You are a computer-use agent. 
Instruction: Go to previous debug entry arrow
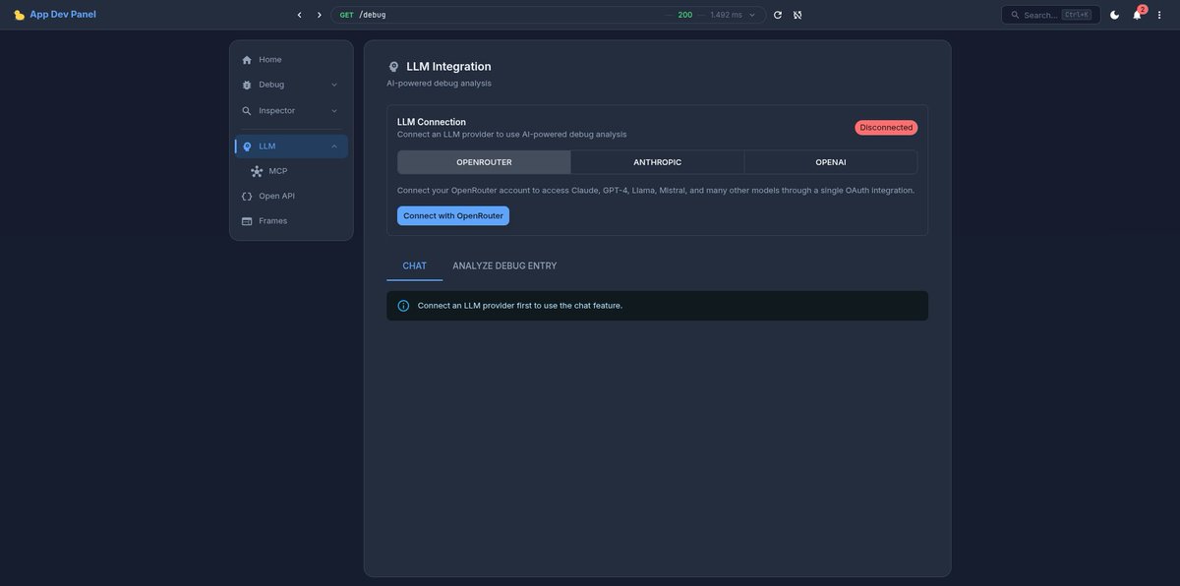(x=299, y=15)
